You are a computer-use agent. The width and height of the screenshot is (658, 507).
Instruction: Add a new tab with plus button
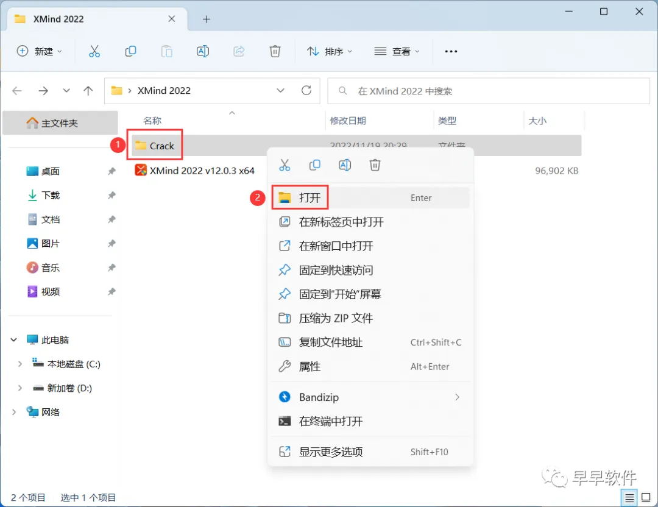click(206, 19)
